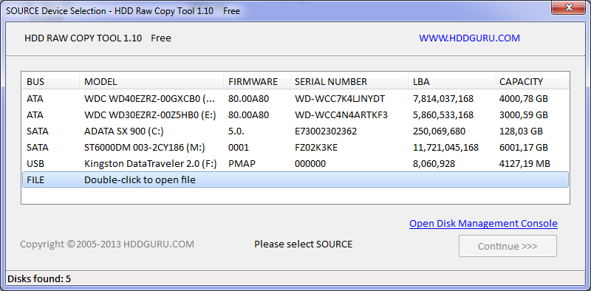Viewport: 591px width, 291px height.
Task: Close the SOURCE Device Selection window
Action: click(x=567, y=7)
